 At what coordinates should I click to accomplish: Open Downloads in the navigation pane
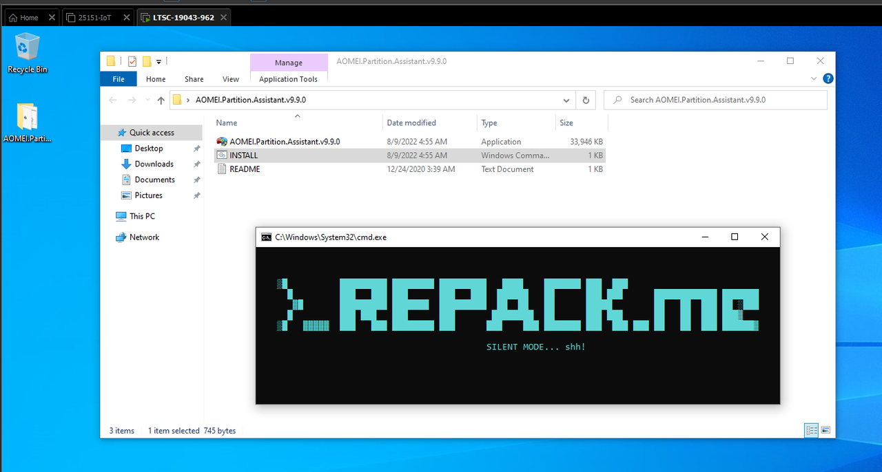click(x=154, y=164)
